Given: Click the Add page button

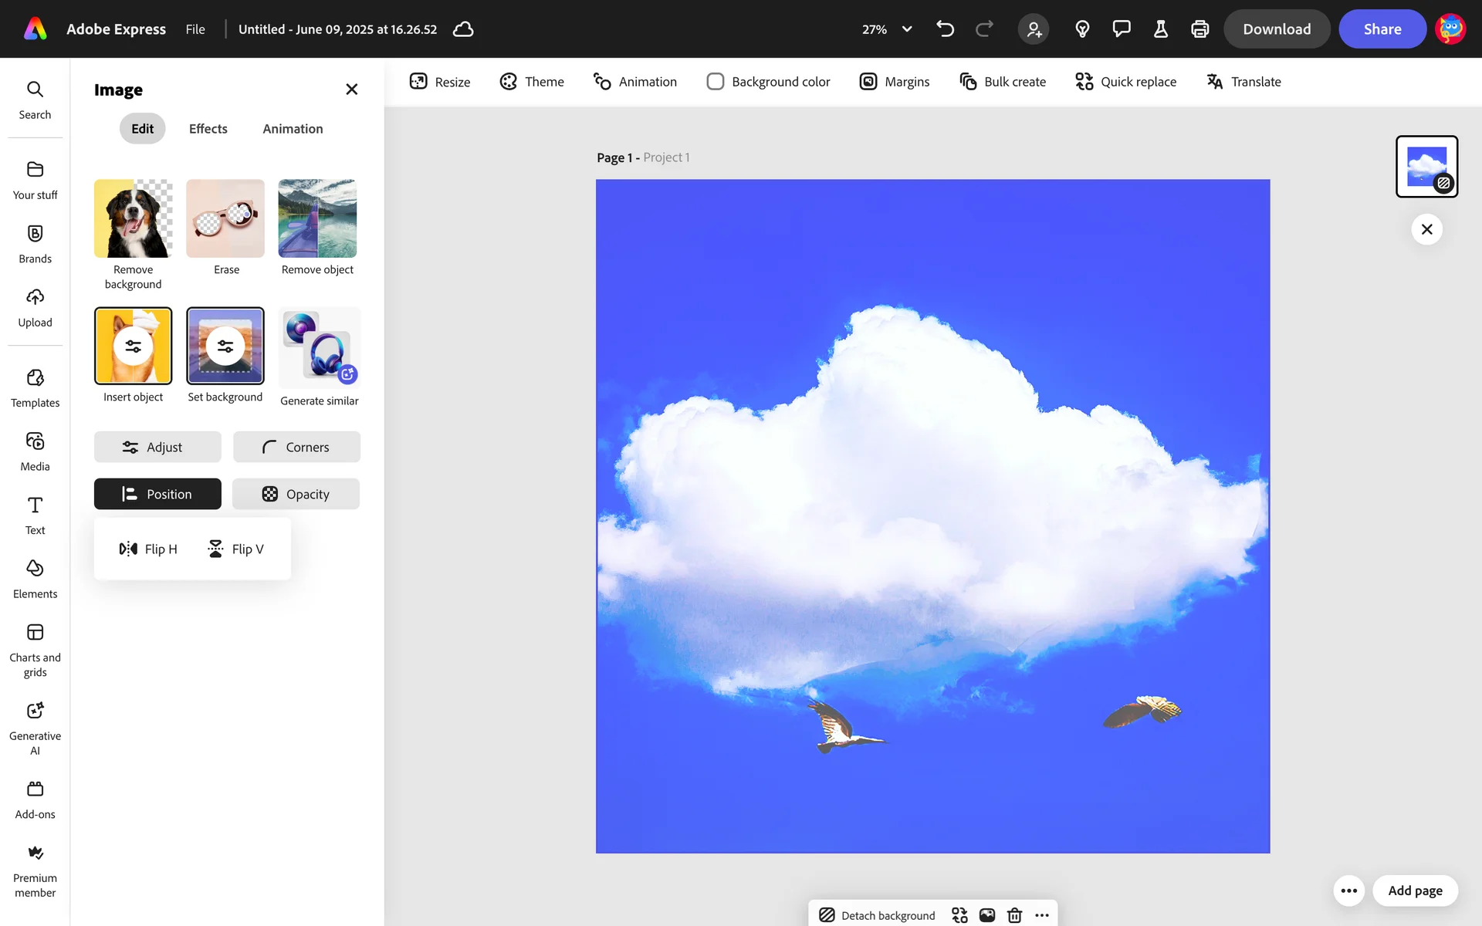Looking at the screenshot, I should (1414, 891).
